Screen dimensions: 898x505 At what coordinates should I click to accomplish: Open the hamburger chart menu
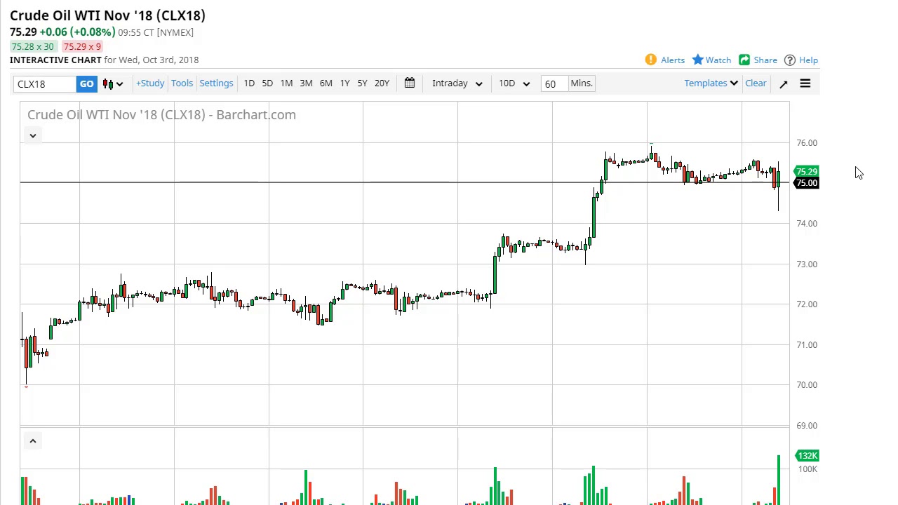click(x=805, y=83)
